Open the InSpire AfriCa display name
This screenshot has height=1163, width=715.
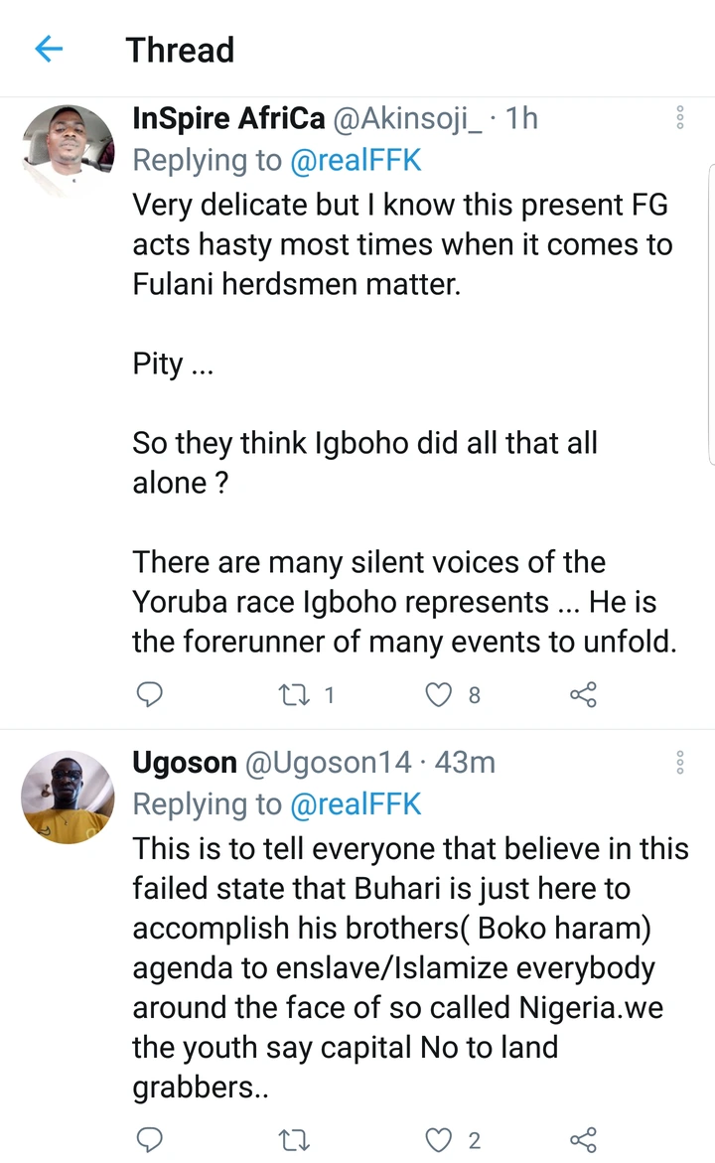coord(228,118)
